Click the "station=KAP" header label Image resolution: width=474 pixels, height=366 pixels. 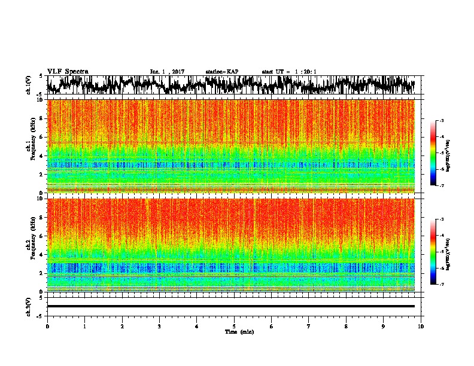[222, 72]
